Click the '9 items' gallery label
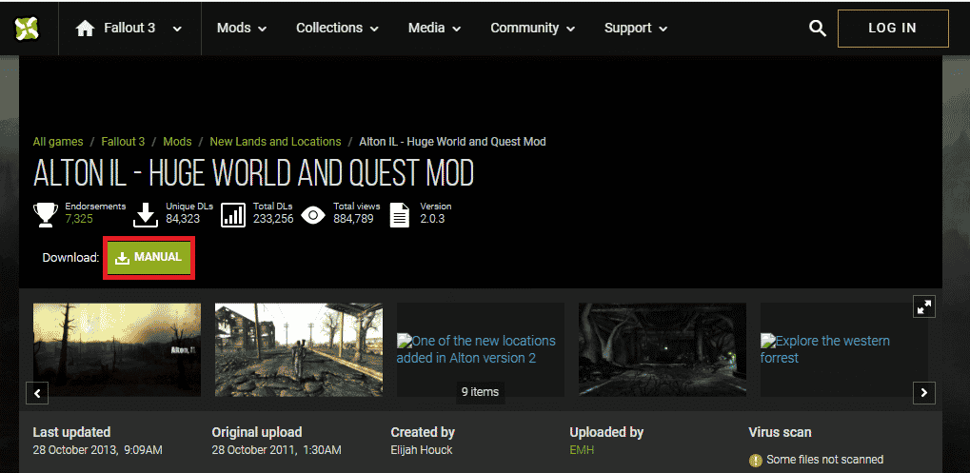 481,391
